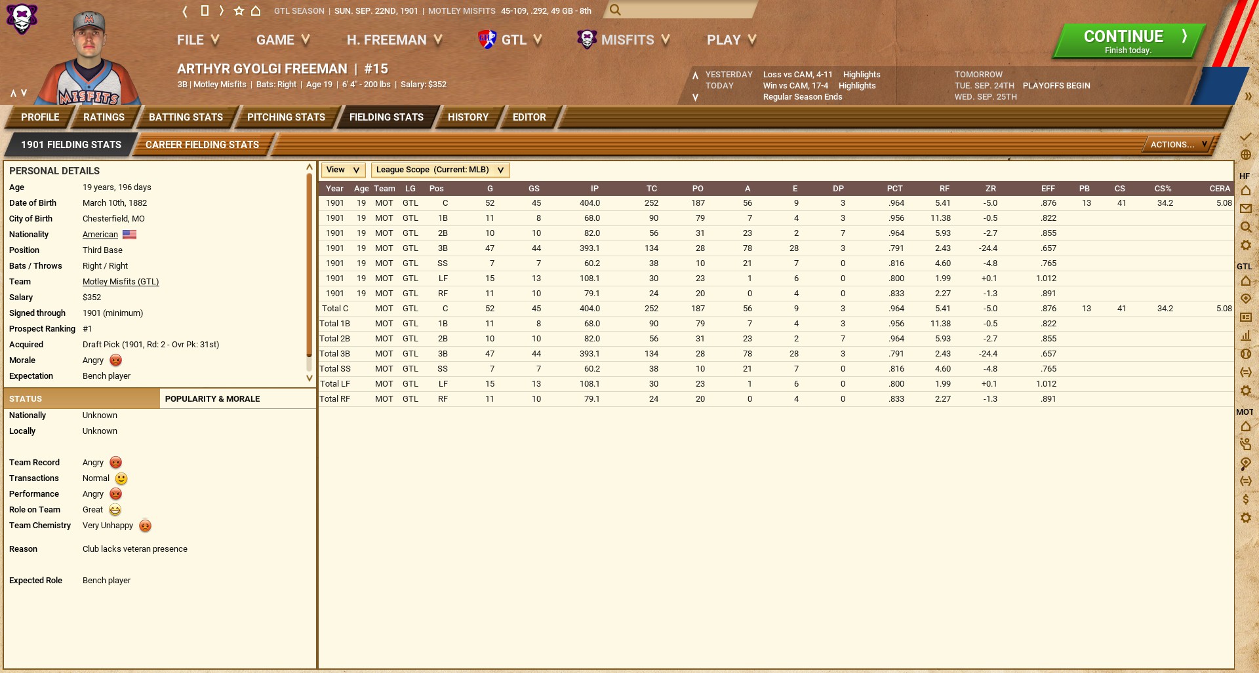Switch to the Career Fielding Stats tab
1259x673 pixels.
202,145
